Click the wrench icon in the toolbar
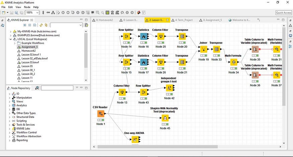Screen dimensions: 293x157 139,12
